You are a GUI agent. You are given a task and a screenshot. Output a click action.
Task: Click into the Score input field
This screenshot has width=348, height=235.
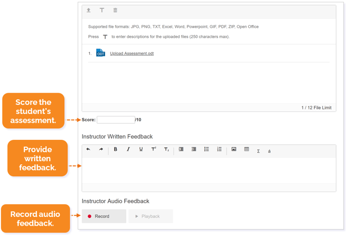[115, 120]
